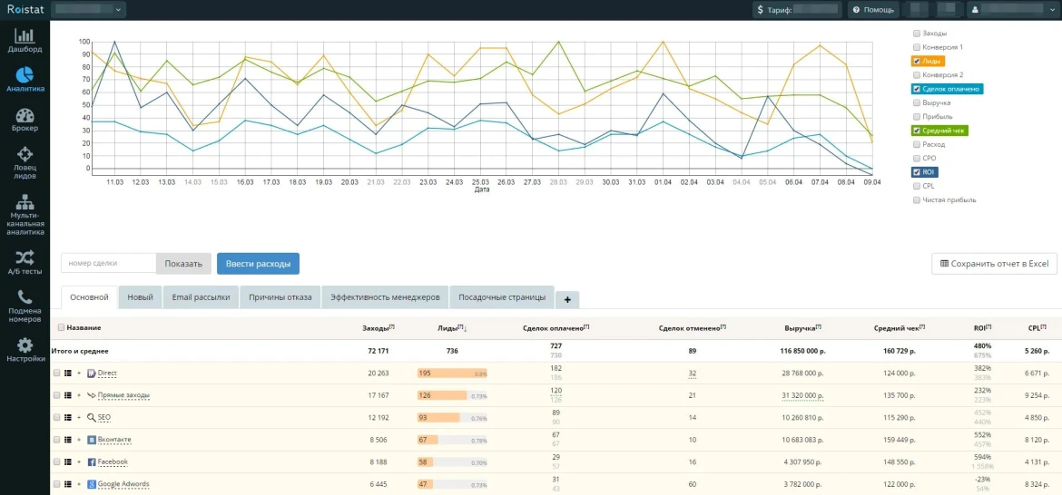Open the user account dropdown in top bar

[x=1012, y=10]
